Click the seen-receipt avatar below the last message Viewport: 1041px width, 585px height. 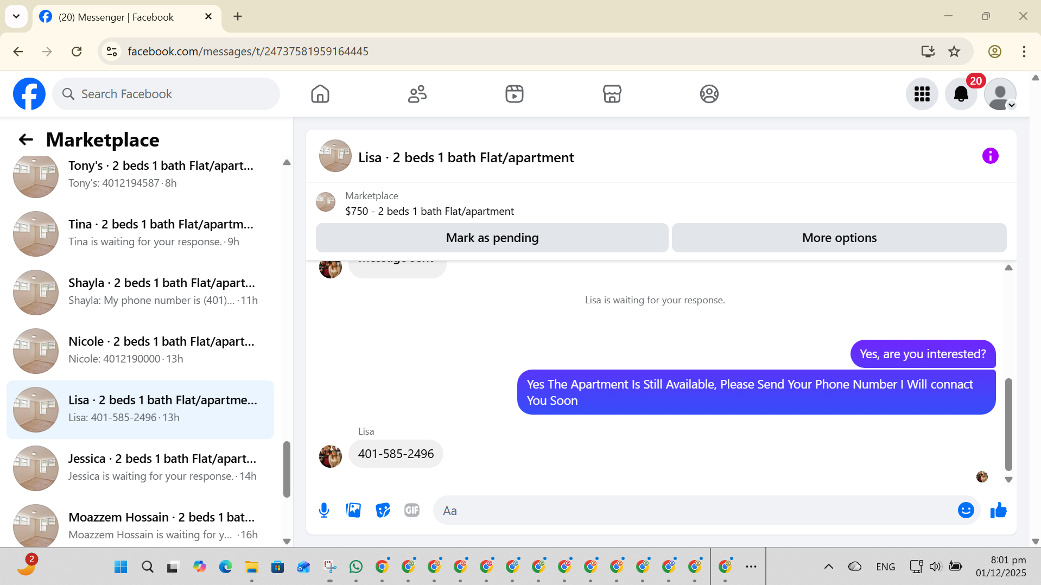pos(982,477)
